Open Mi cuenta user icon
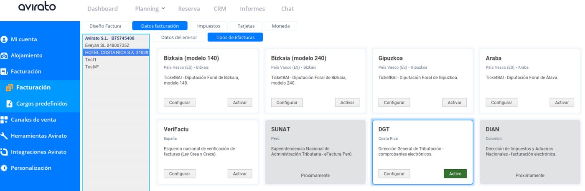The height and width of the screenshot is (191, 585). pos(4,40)
